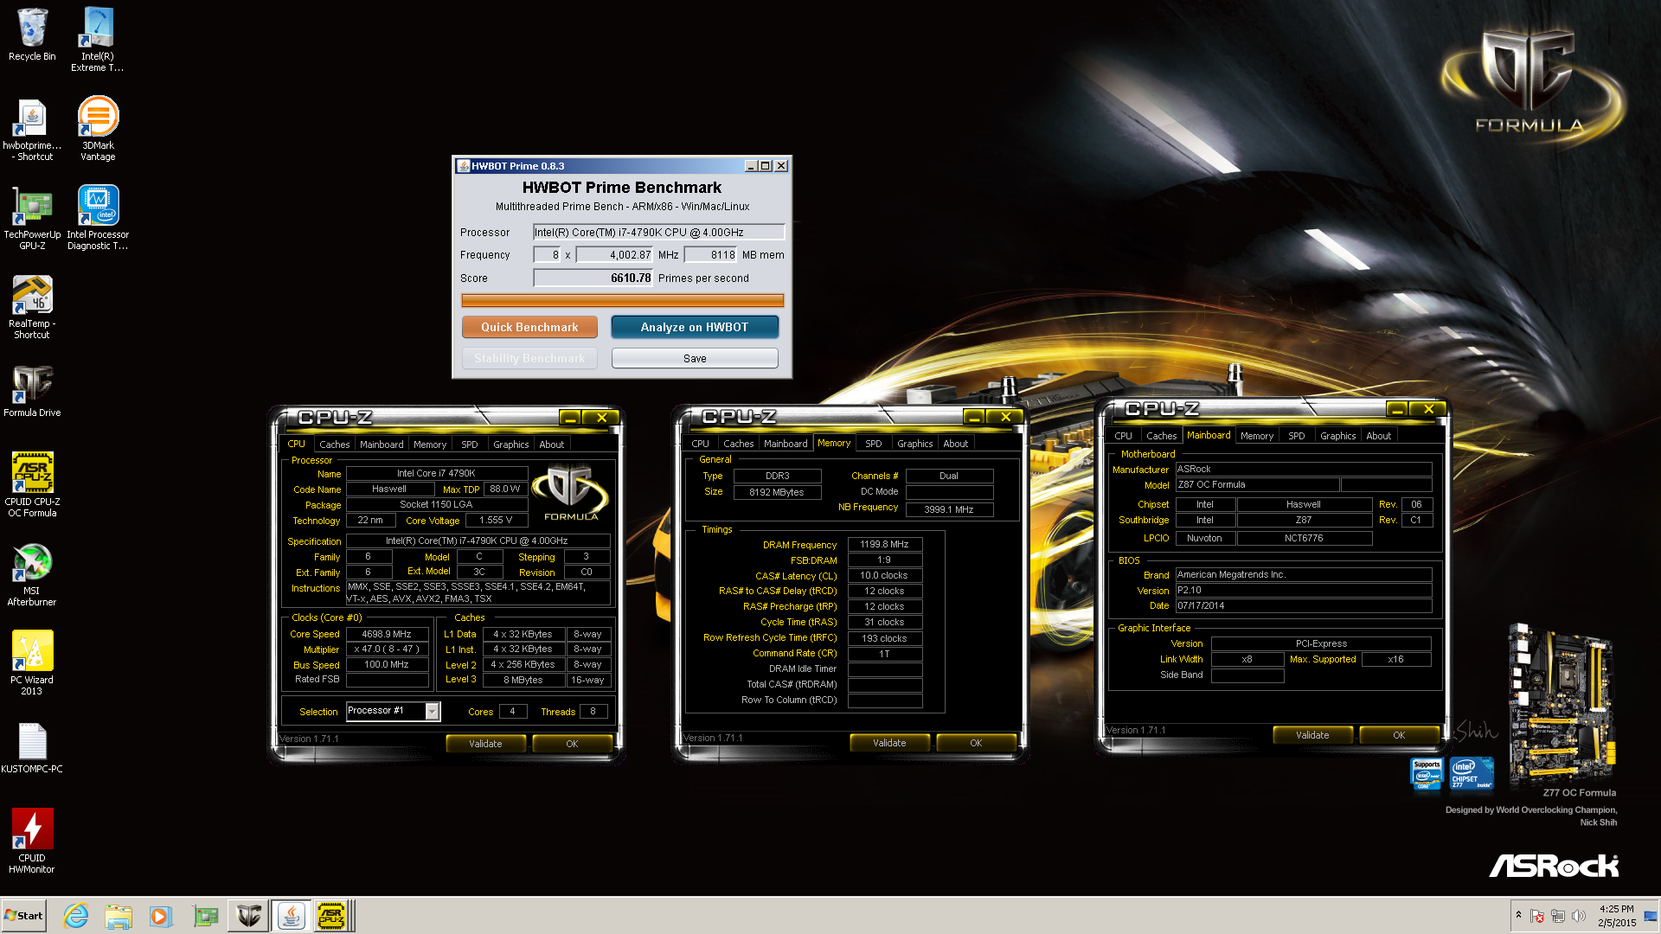
Task: Click the Score field showing 6610.78
Action: (593, 278)
